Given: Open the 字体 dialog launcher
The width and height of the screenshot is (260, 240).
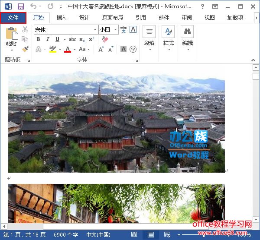Looking at the screenshot, I should tap(136, 60).
